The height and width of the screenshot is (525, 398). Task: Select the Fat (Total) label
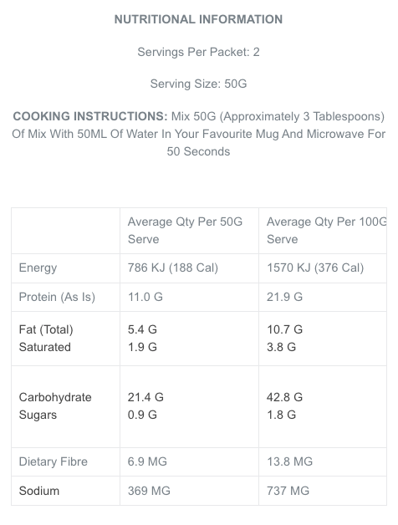[46, 330]
